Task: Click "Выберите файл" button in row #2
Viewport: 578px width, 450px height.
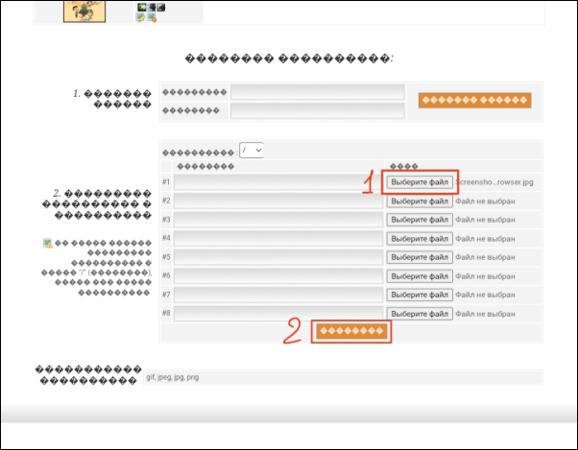Action: [x=420, y=201]
